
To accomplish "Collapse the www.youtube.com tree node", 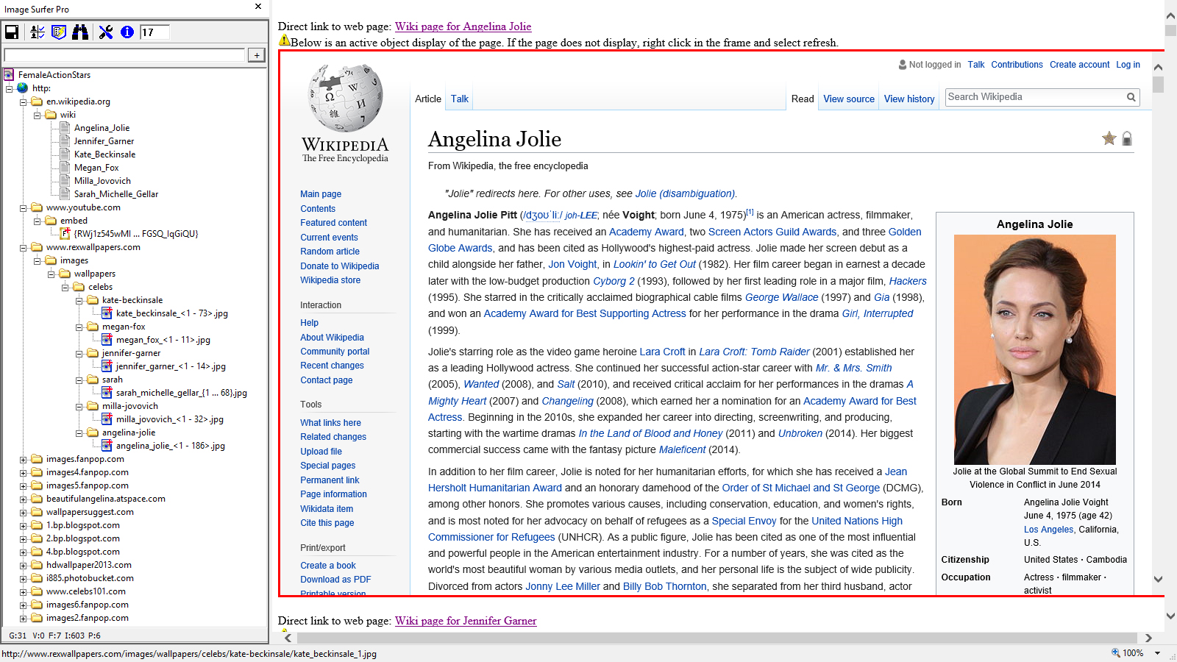I will click(23, 208).
